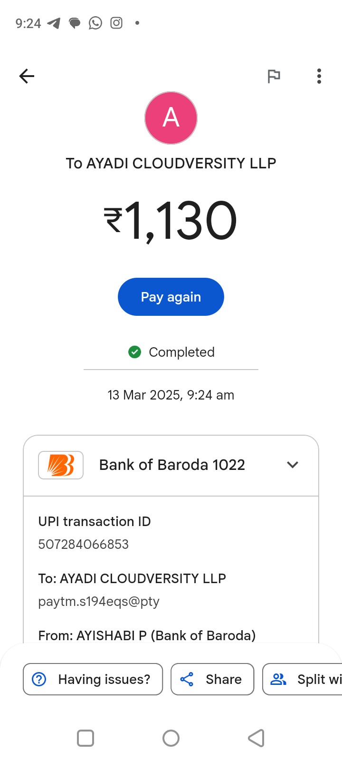Tap the Android home circle button
342x761 pixels.
pyautogui.click(x=171, y=738)
